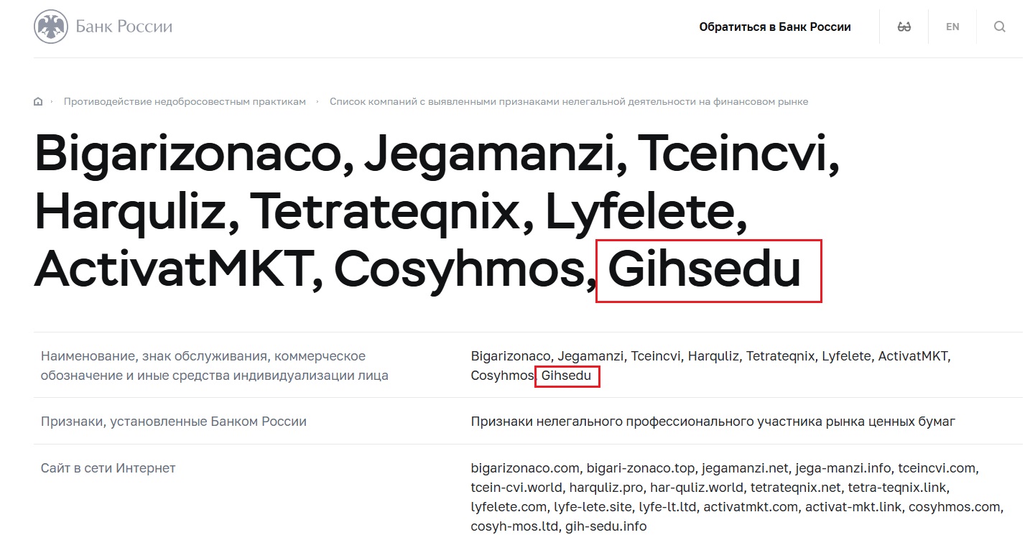Viewport: 1030px width, 535px height.
Task: Open "Список компаний с выявленными признаками" breadcrumb
Action: coord(568,102)
